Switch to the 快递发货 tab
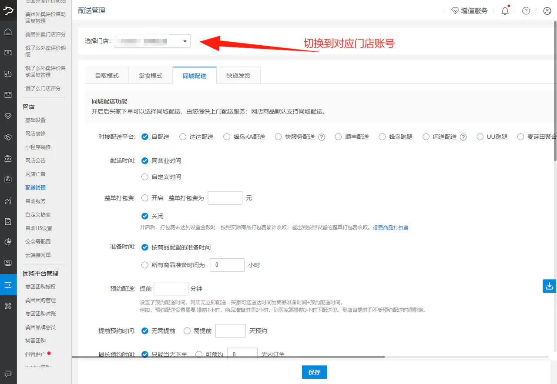557x384 pixels. click(x=238, y=75)
